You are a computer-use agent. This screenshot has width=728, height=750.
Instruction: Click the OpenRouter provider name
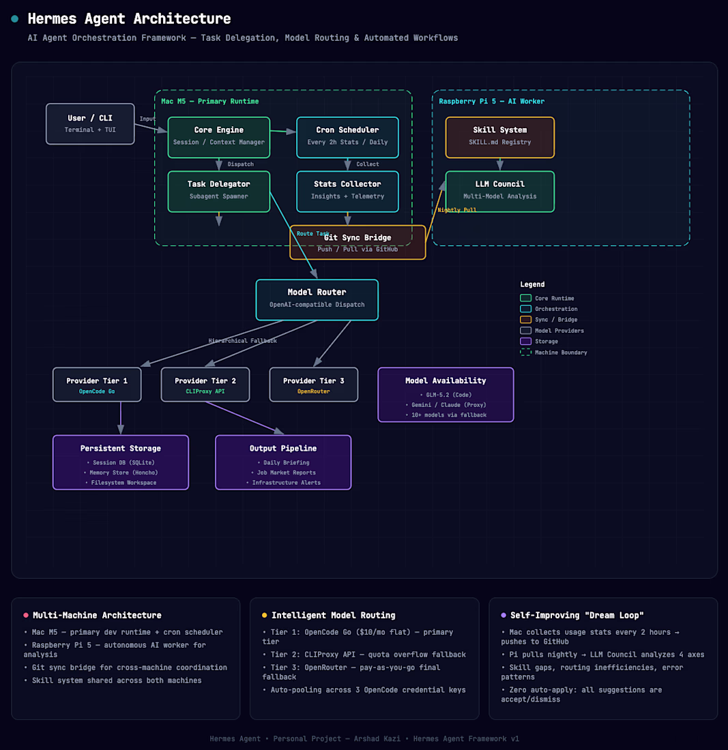tap(313, 391)
